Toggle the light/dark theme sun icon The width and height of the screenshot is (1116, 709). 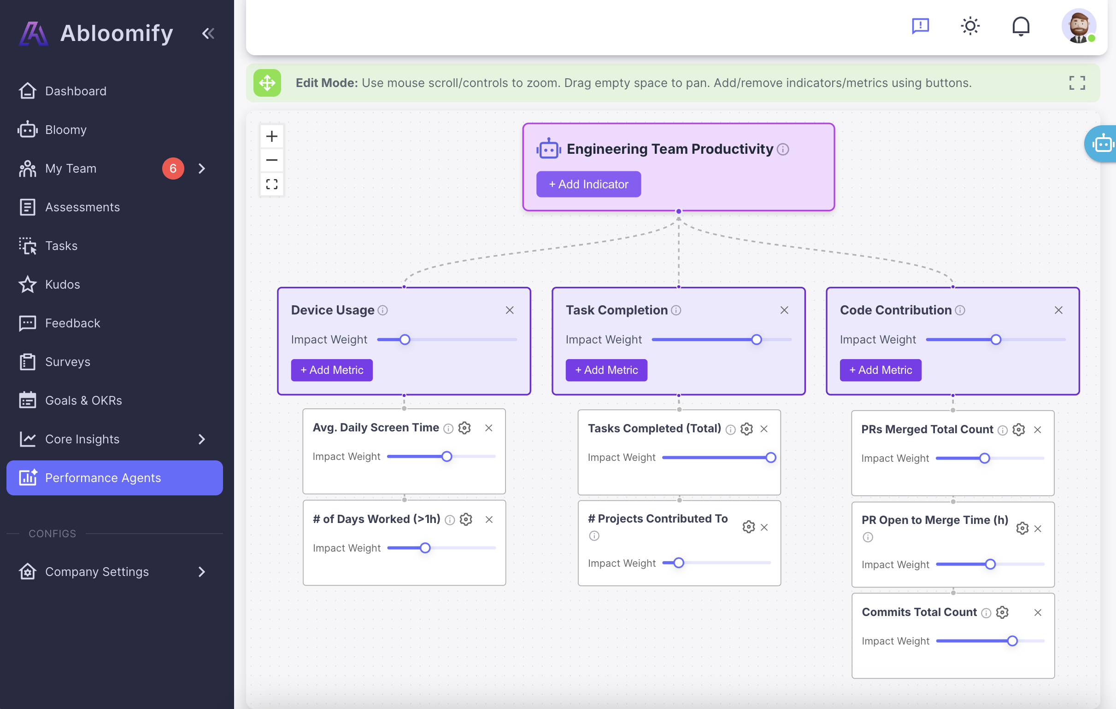point(970,26)
